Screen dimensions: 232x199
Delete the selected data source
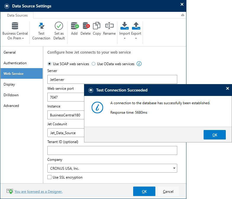click(x=86, y=29)
